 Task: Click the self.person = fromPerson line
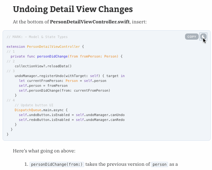click(x=43, y=85)
